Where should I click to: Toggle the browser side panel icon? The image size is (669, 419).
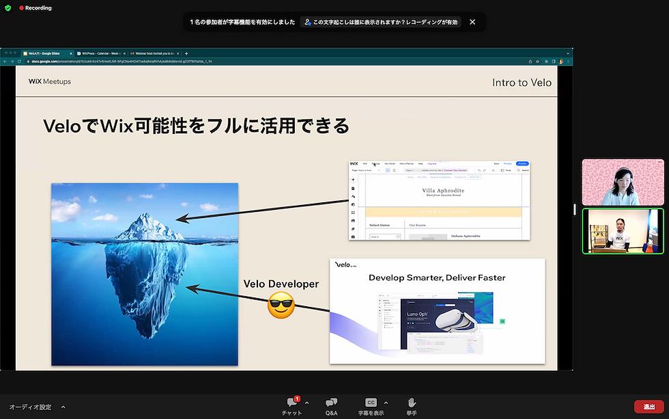[554, 62]
